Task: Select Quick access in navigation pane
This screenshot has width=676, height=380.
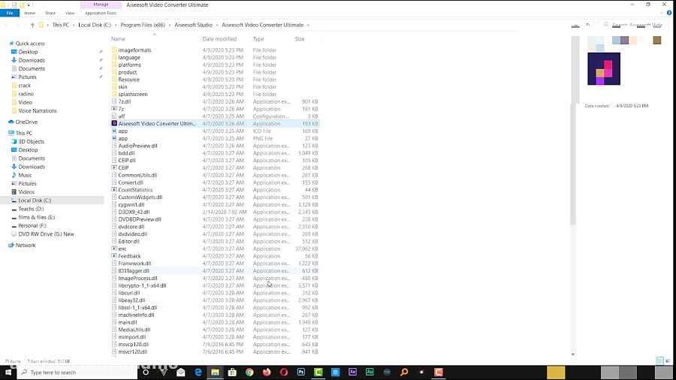Action: [x=30, y=44]
